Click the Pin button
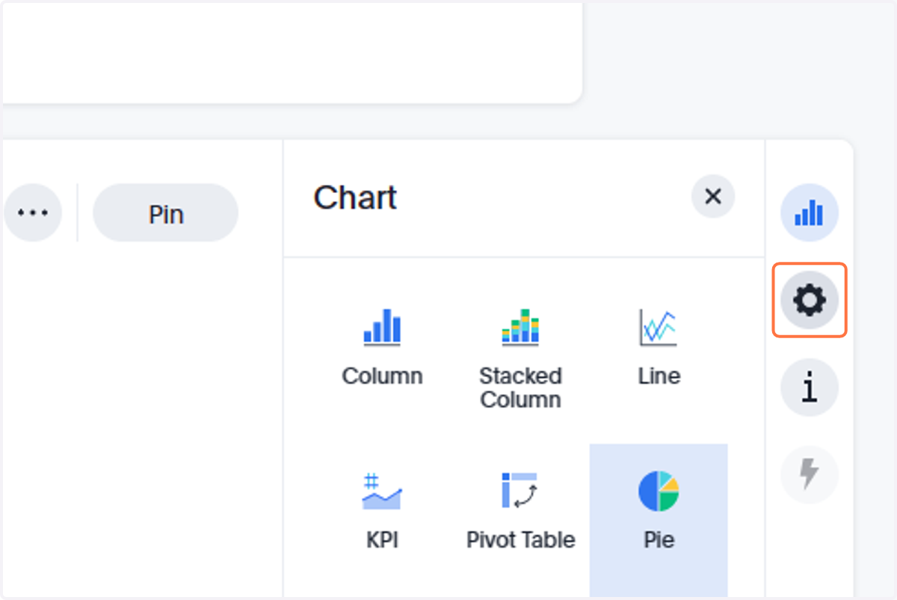This screenshot has width=897, height=600. [x=165, y=213]
